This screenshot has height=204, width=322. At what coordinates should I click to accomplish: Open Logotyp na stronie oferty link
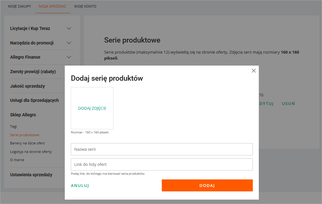click(31, 152)
